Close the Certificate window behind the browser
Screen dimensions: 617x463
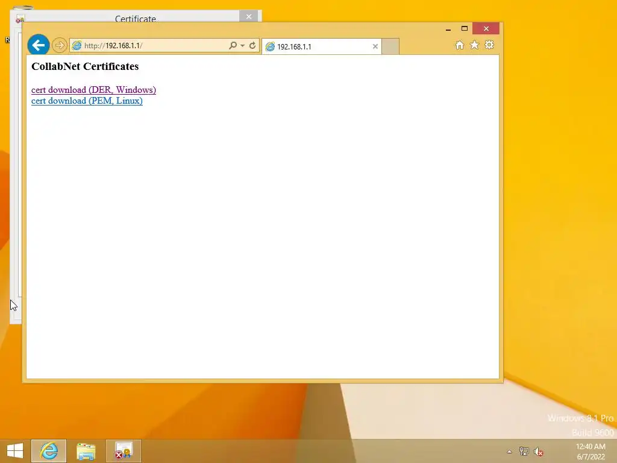click(x=249, y=16)
